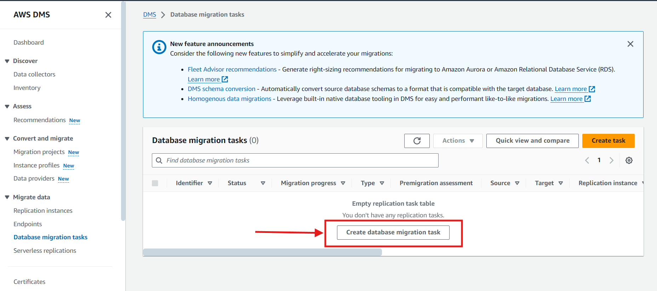
Task: Click the breadcrumb chevron separator
Action: (x=163, y=15)
